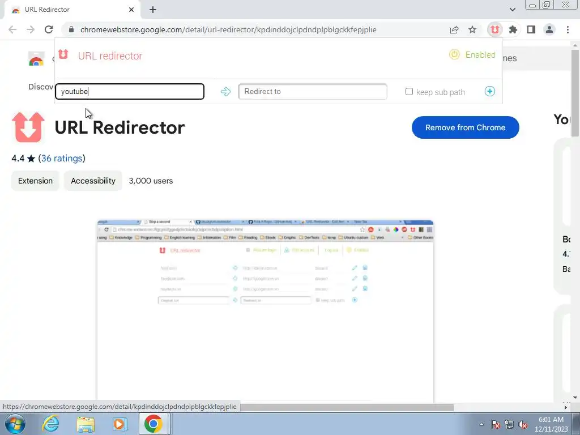580x435 pixels.
Task: Click the share page icon in the address bar
Action: click(454, 29)
